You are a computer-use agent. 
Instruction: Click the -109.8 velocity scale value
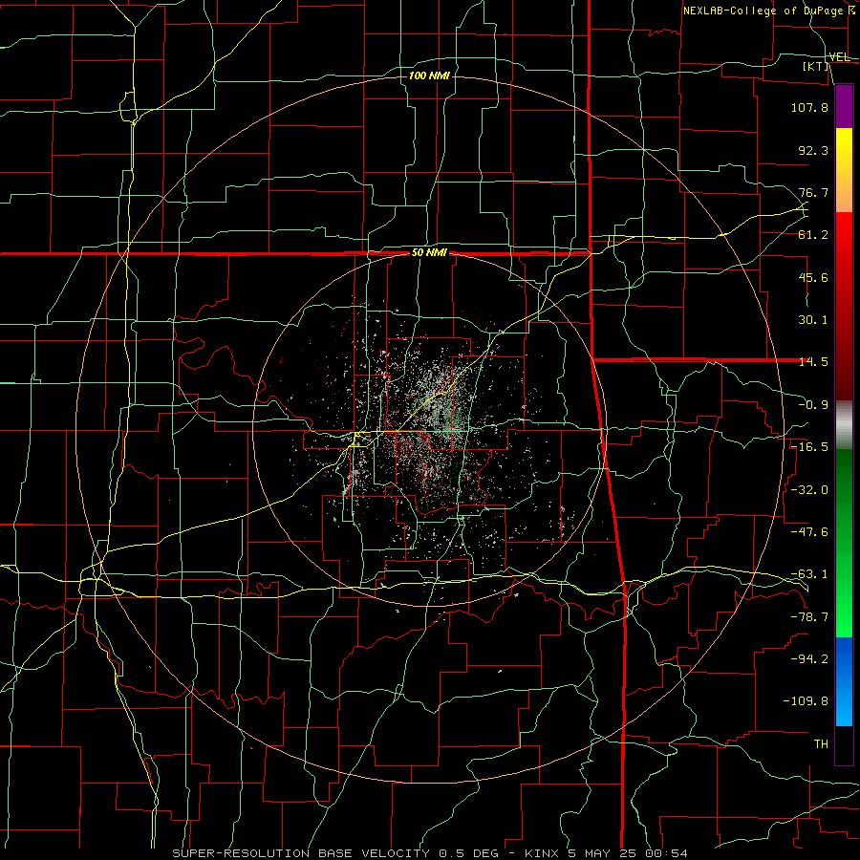pos(806,701)
